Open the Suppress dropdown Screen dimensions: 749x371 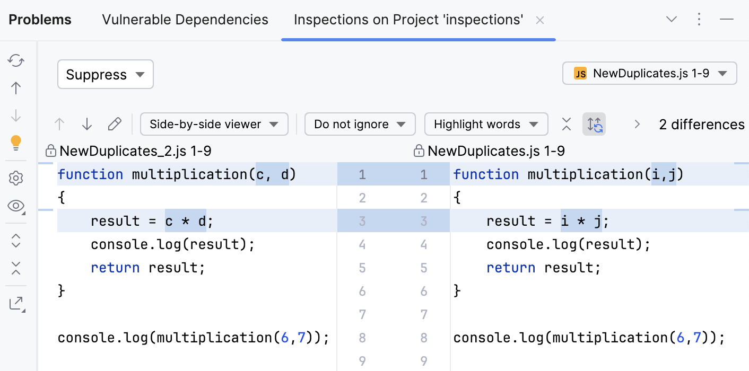pyautogui.click(x=105, y=75)
